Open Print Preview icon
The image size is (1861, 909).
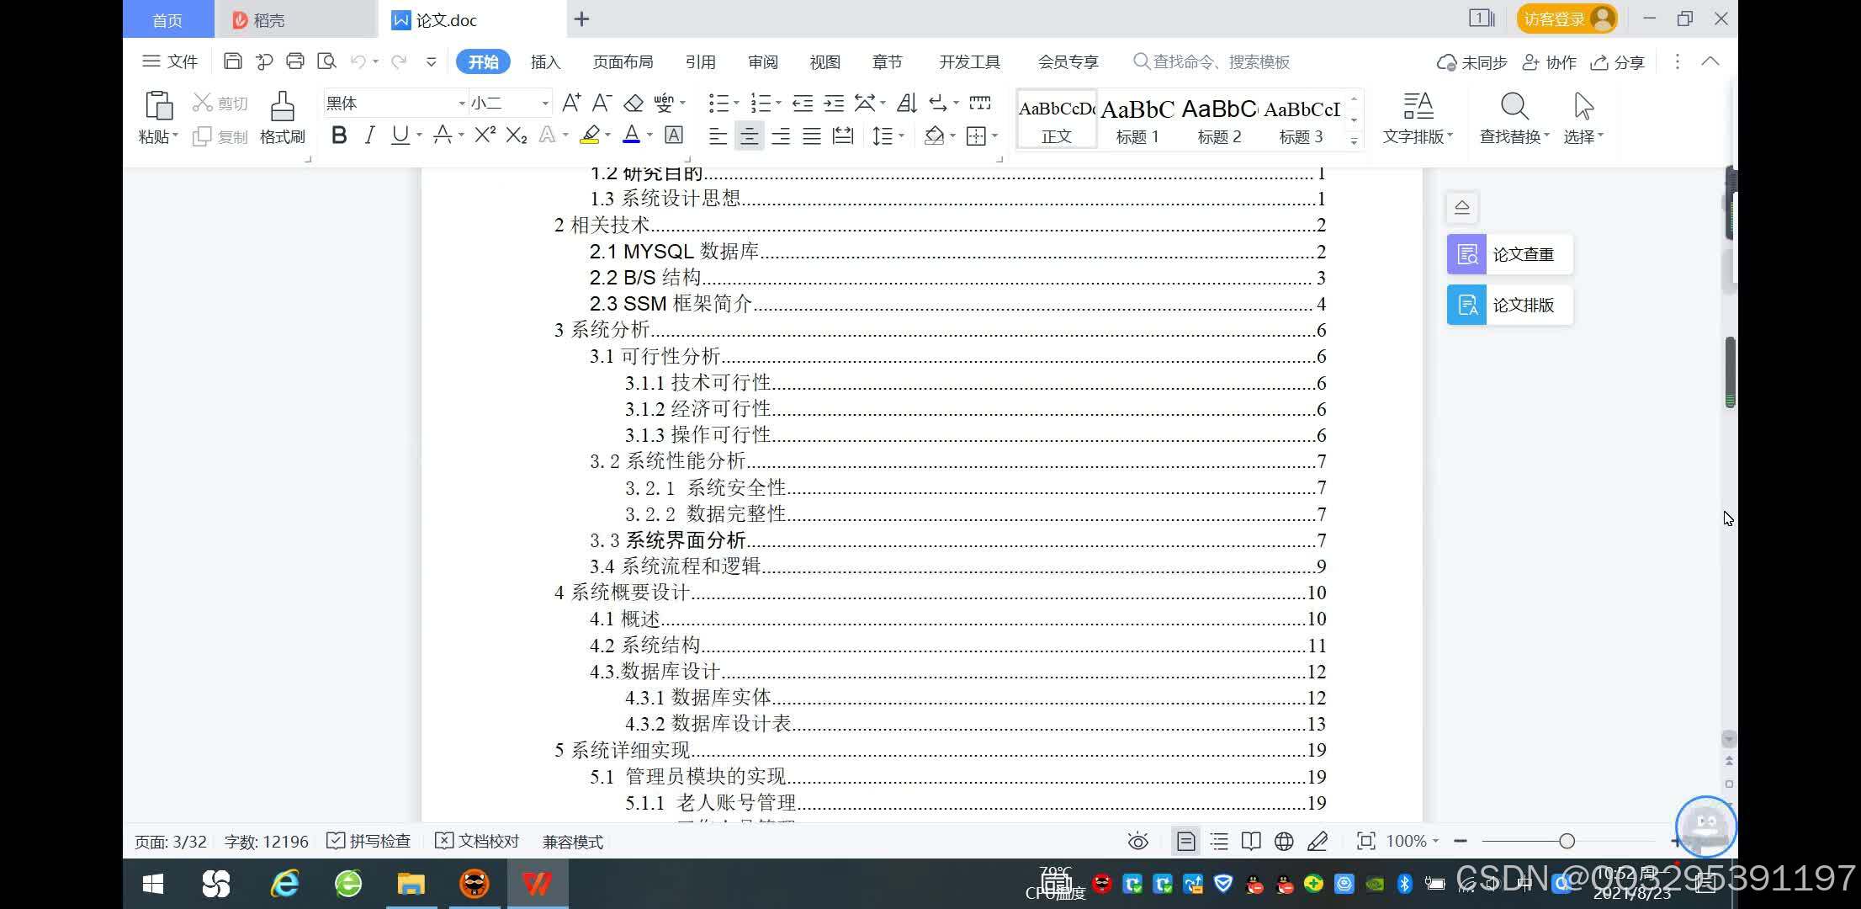point(326,61)
